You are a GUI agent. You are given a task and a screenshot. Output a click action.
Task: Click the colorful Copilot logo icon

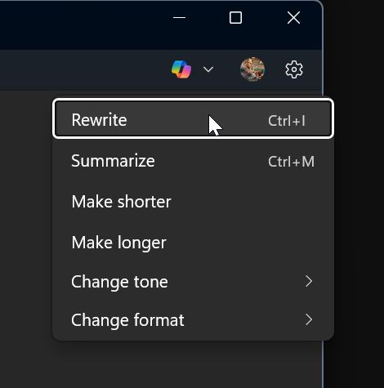[181, 69]
